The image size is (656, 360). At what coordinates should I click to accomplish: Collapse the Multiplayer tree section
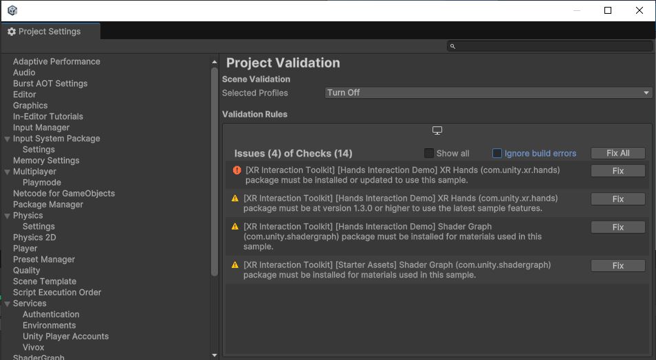pyautogui.click(x=7, y=172)
